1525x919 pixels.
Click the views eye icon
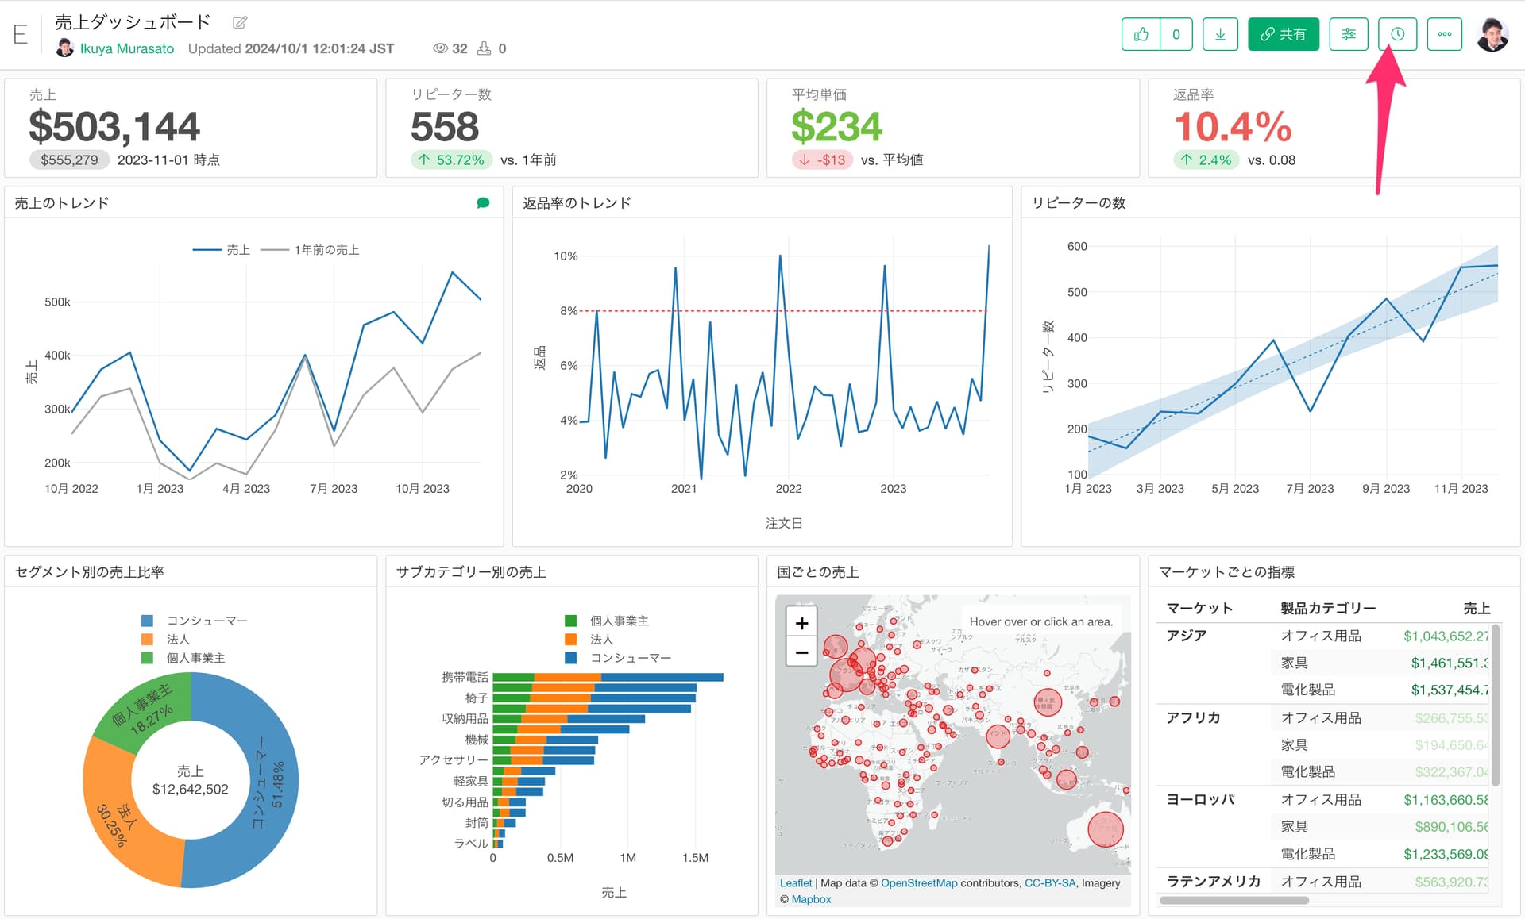tap(440, 48)
